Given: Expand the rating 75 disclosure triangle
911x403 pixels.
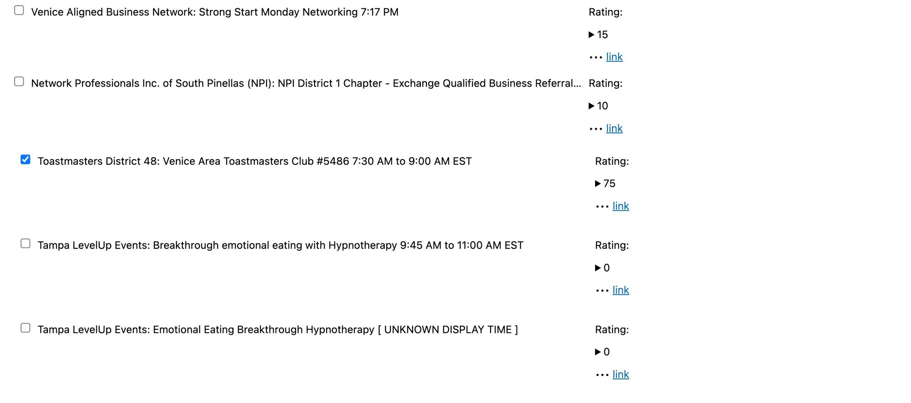Looking at the screenshot, I should pos(598,184).
